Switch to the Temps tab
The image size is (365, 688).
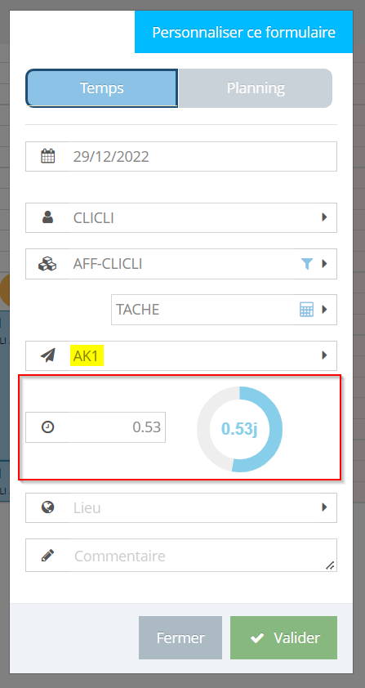click(x=102, y=88)
